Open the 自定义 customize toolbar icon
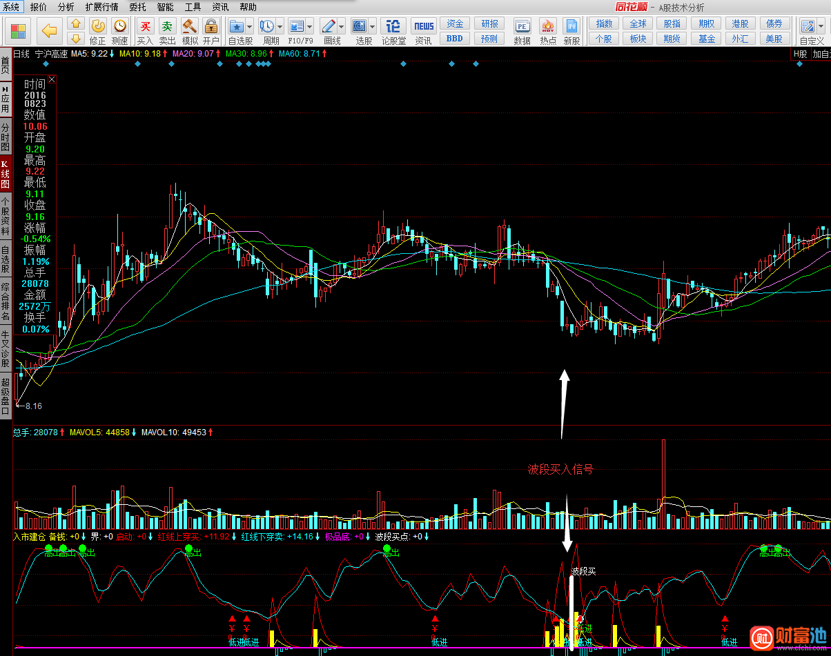The image size is (831, 656). pyautogui.click(x=807, y=26)
